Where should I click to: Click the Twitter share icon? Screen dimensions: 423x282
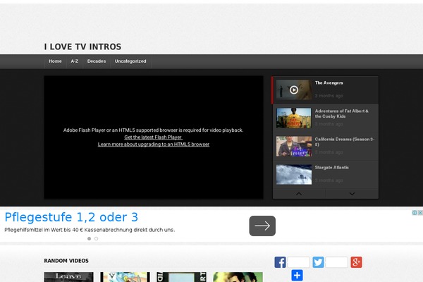coord(318,262)
